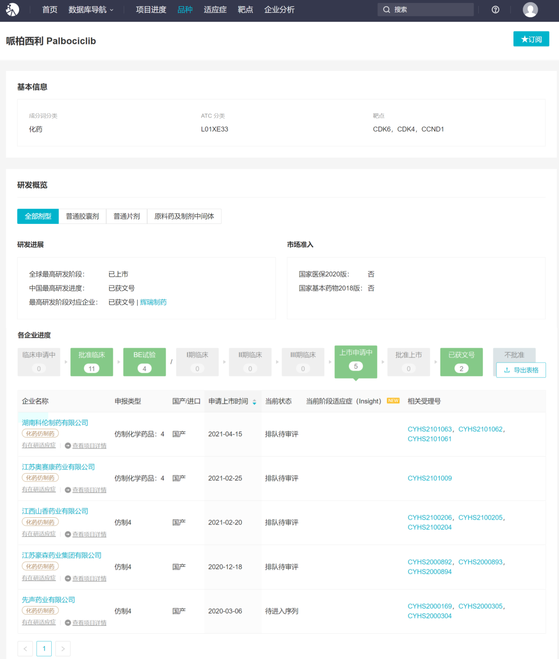Select the 已获文号 stage with 2
The width and height of the screenshot is (559, 659).
(x=461, y=362)
